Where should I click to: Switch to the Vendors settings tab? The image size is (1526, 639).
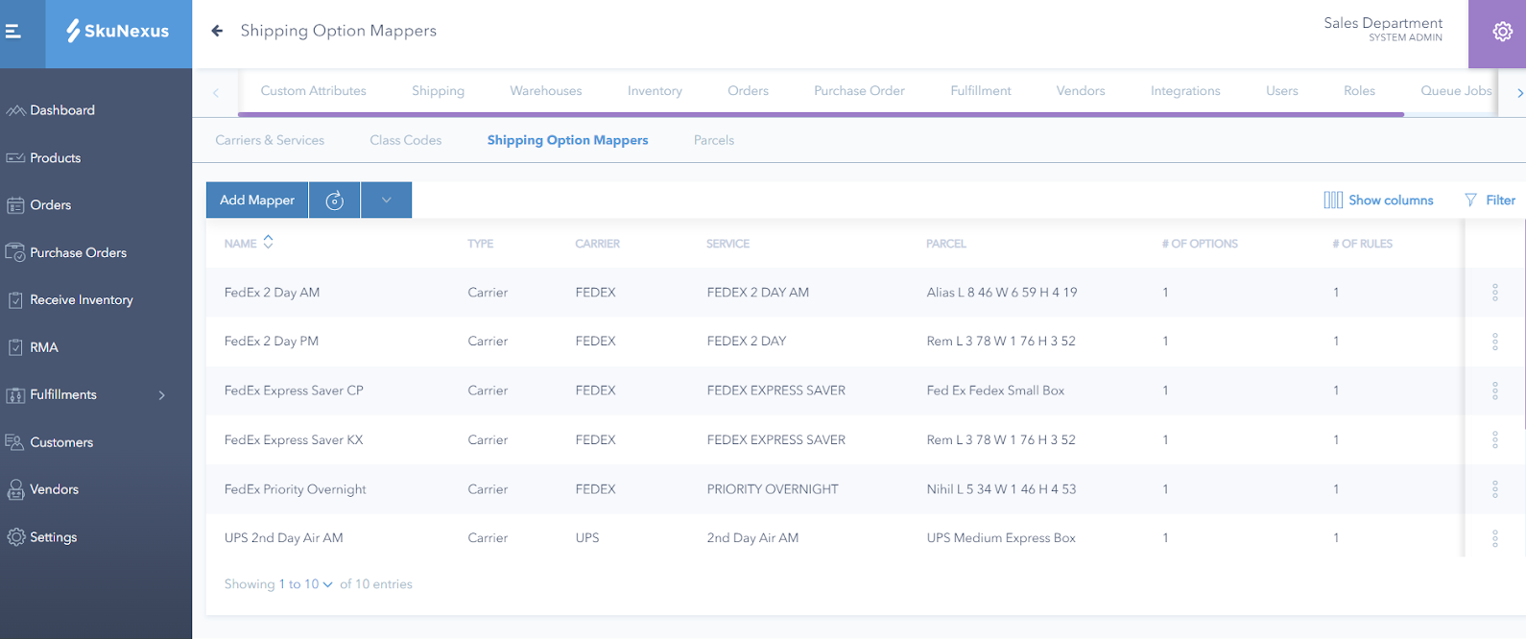pos(1080,91)
